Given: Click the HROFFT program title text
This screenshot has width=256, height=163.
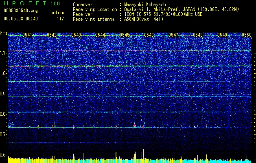Looking at the screenshot, I should click(x=25, y=3).
